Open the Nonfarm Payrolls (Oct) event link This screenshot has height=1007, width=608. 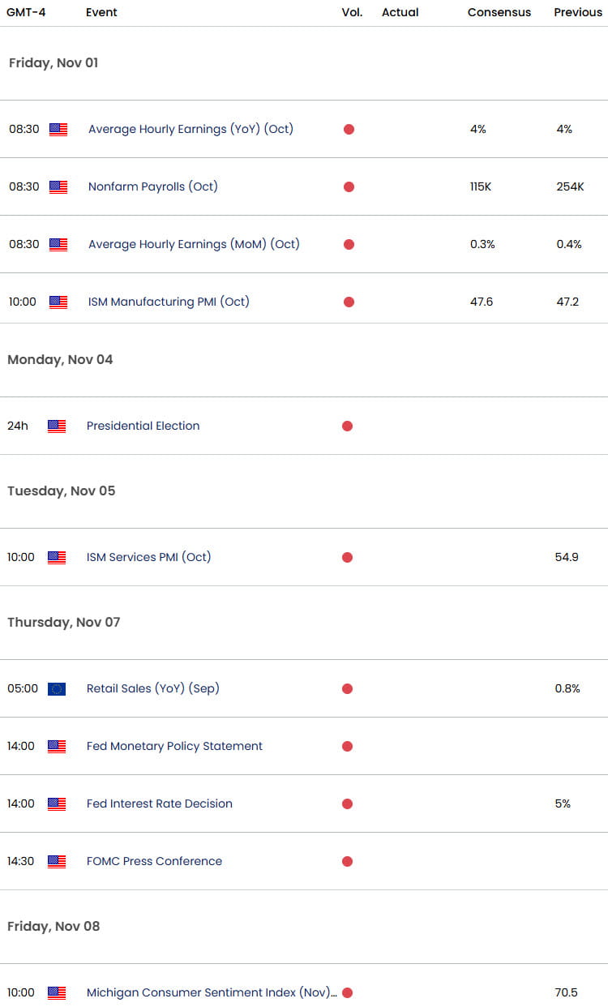tap(152, 186)
